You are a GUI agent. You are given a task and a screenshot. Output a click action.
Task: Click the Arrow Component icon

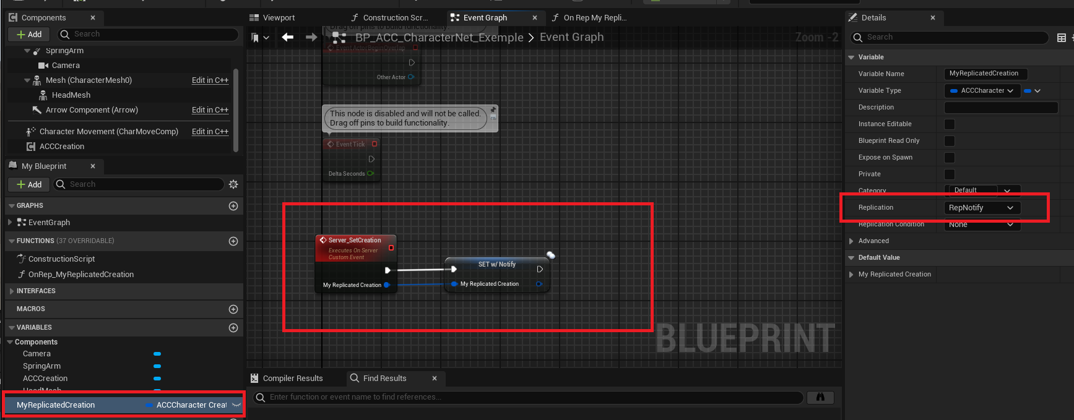pyautogui.click(x=37, y=110)
